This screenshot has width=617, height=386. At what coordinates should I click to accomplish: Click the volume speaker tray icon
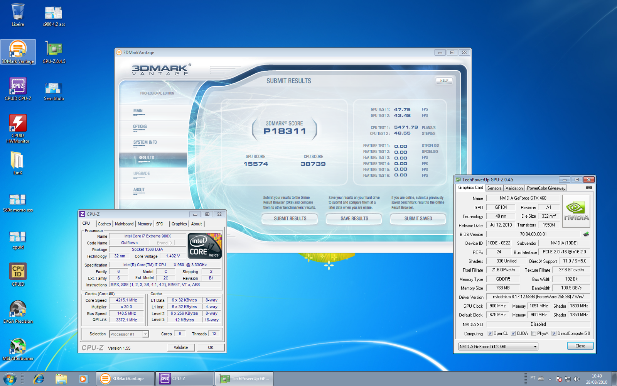tap(577, 379)
